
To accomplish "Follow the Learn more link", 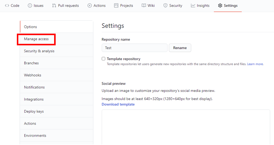I will [255, 64].
